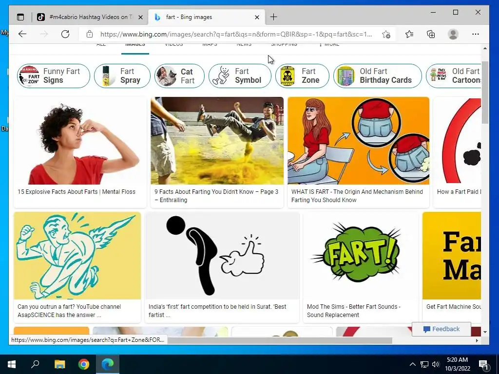Open 9 Facts About Farting link
Screen dimensions: 499x374
(216, 196)
